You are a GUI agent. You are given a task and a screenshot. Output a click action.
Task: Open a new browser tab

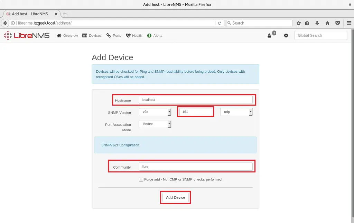coord(65,14)
